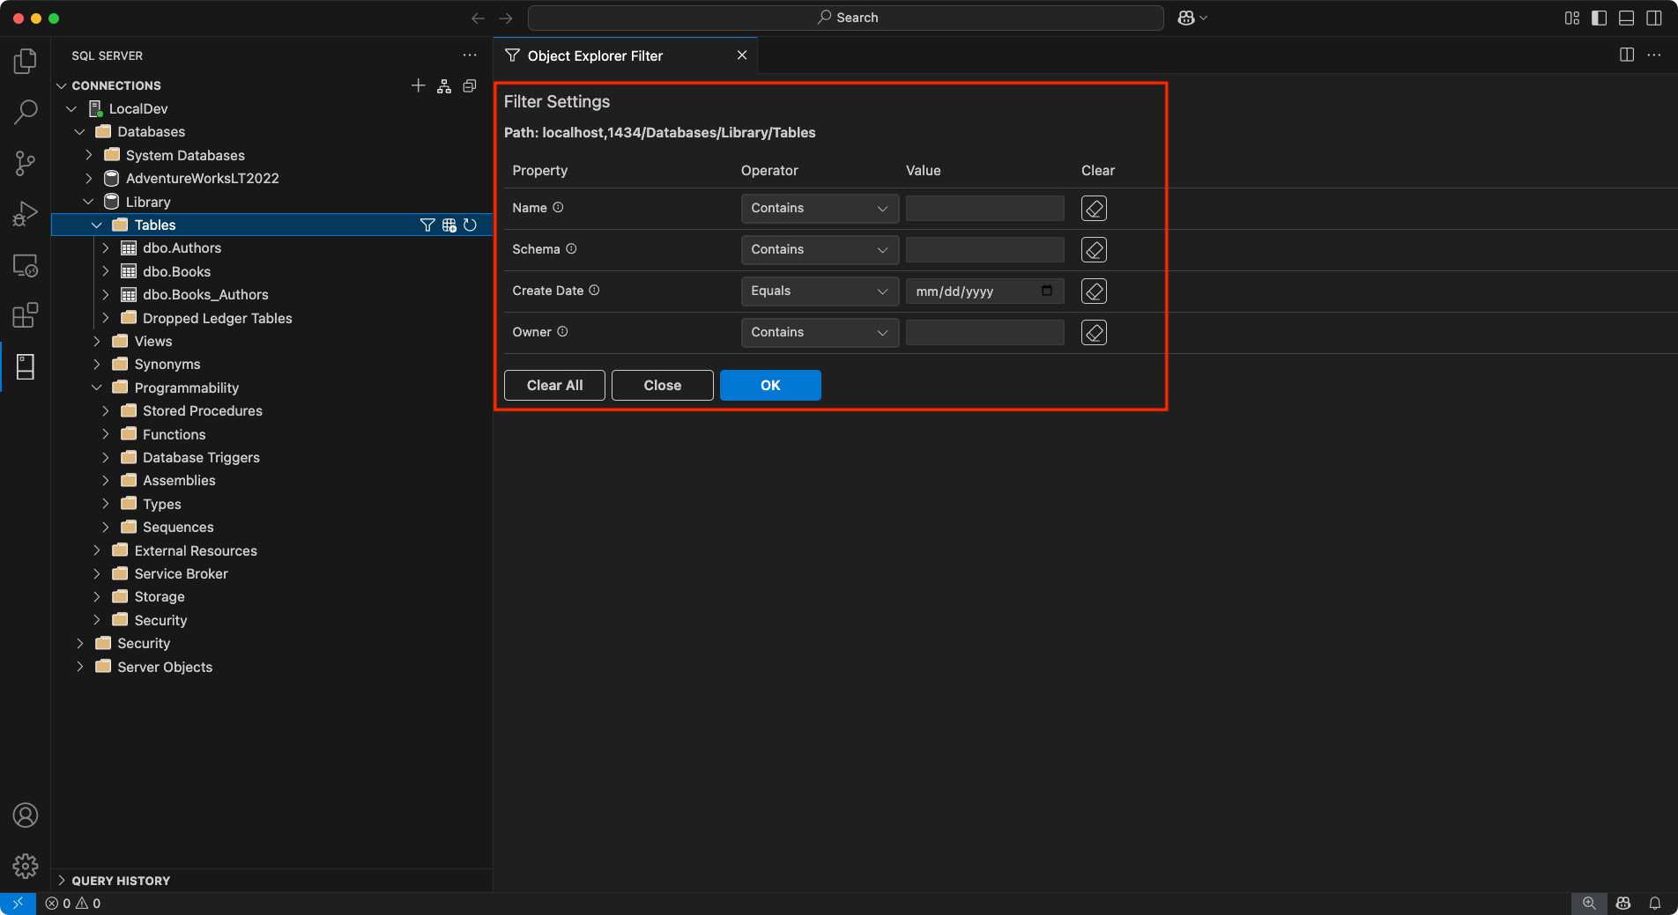This screenshot has height=915, width=1678.
Task: Add a new connection in CONNECTIONS toolbar
Action: coord(418,85)
